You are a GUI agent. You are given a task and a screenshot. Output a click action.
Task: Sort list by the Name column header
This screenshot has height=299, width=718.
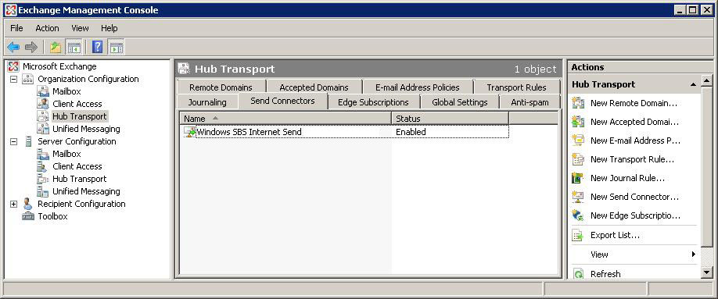(285, 119)
